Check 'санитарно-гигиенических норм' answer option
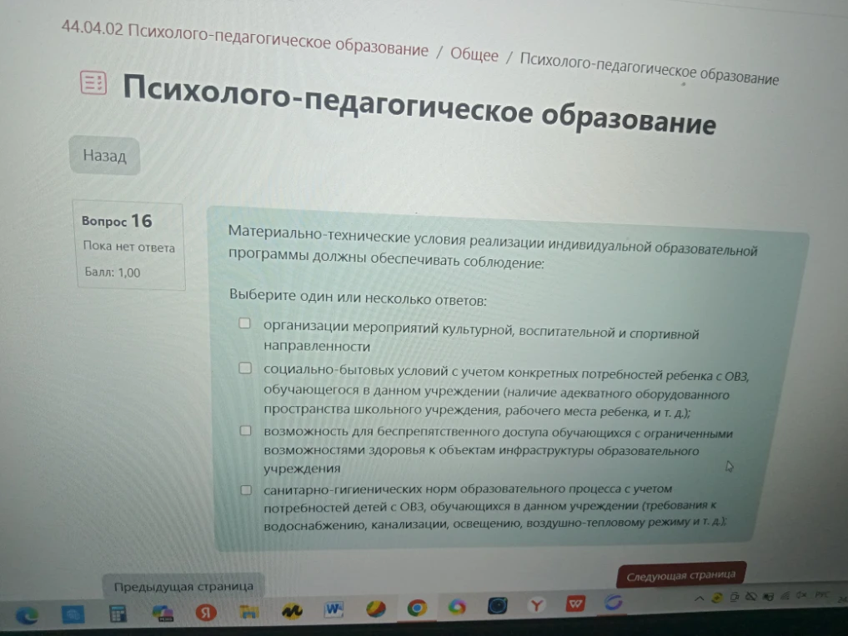 pos(246,490)
